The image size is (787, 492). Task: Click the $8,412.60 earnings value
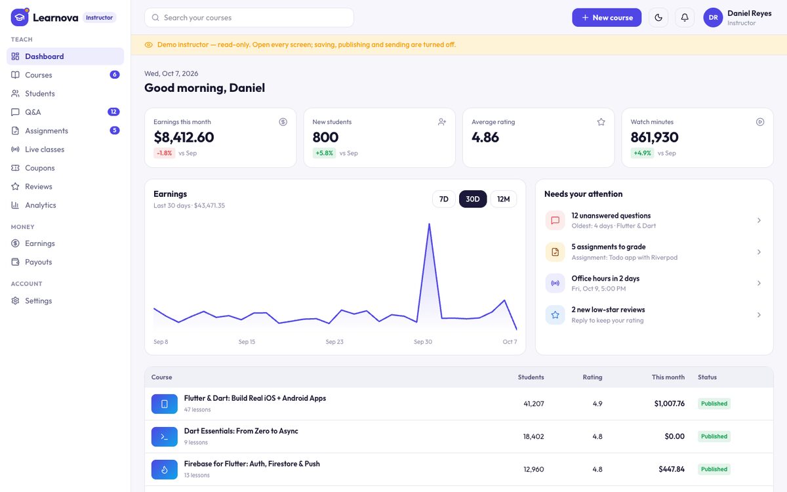click(184, 137)
